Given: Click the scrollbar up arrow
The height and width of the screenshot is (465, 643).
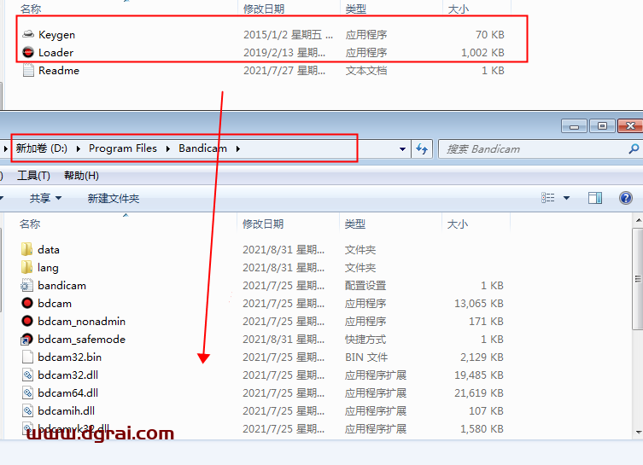Looking at the screenshot, I should (x=639, y=220).
